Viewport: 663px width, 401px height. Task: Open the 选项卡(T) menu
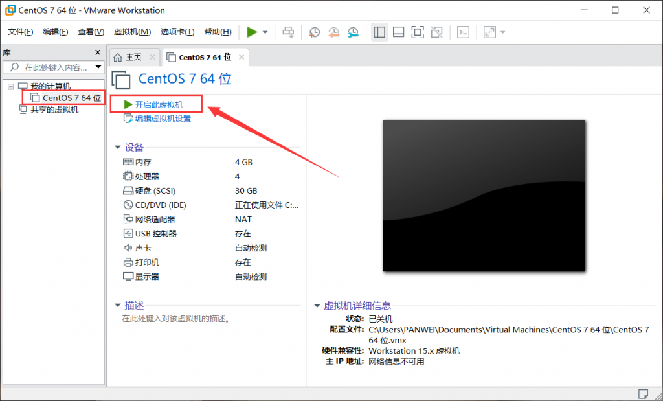click(177, 32)
